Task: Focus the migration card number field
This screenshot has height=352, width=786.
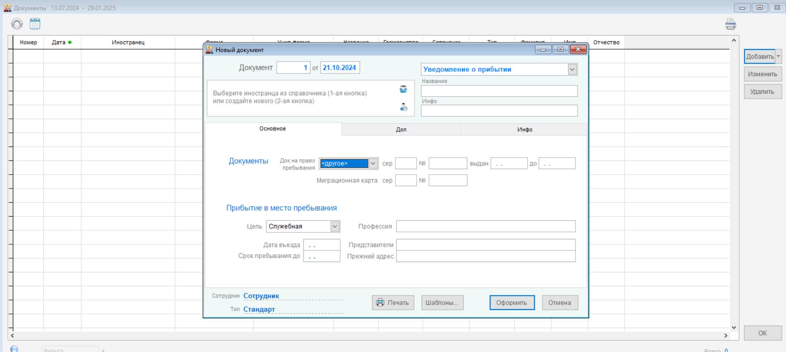Action: (448, 180)
